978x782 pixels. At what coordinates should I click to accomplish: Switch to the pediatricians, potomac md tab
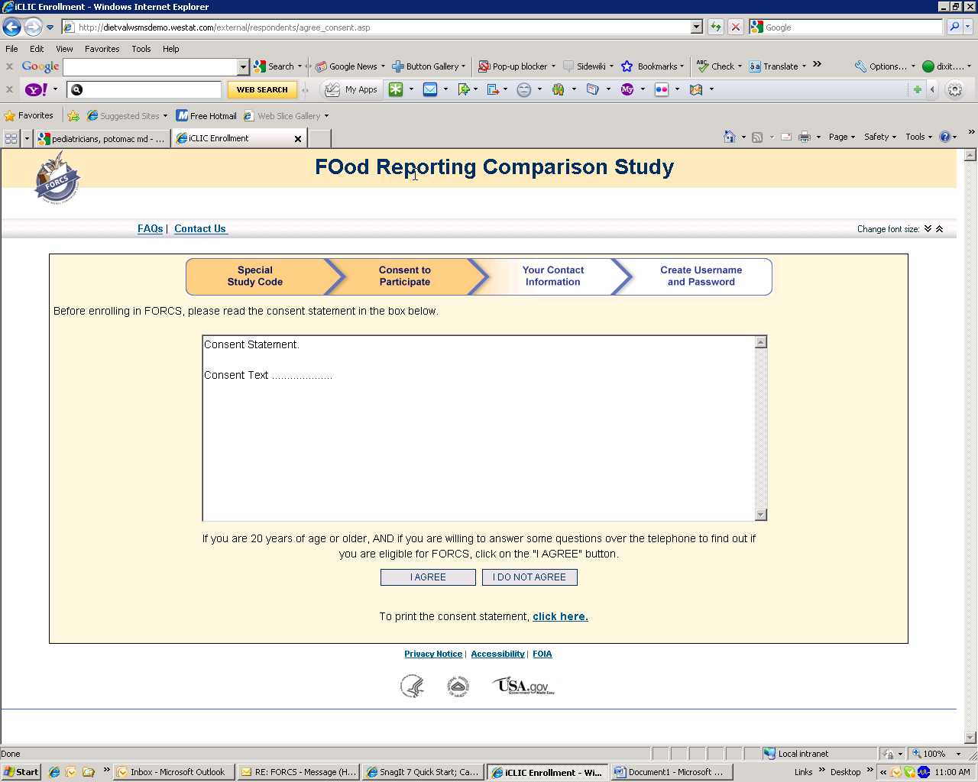coord(102,139)
